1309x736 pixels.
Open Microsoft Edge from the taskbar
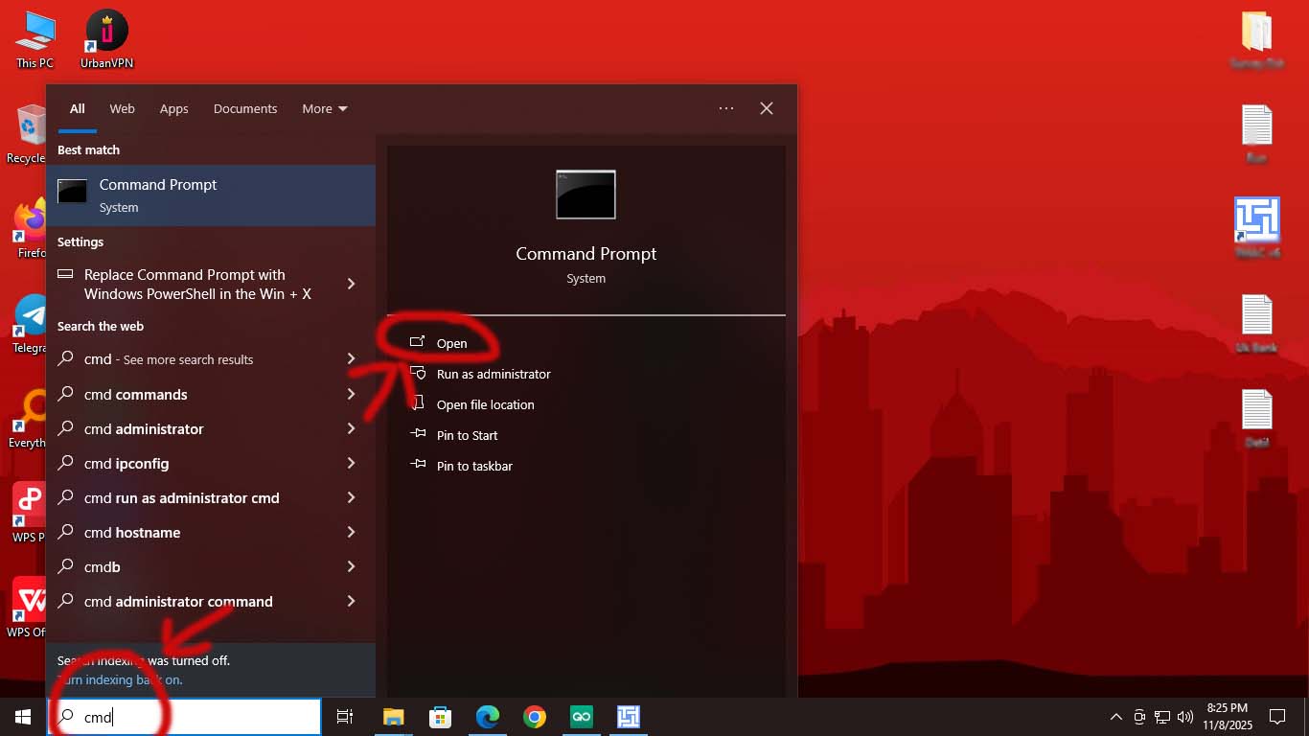pos(488,717)
